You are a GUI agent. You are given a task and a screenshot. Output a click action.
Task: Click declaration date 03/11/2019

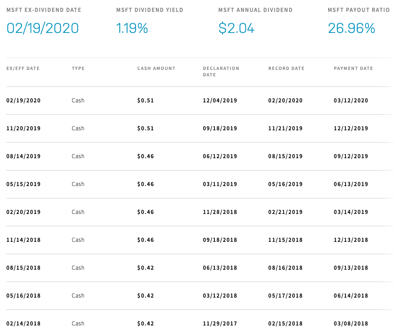pyautogui.click(x=220, y=184)
